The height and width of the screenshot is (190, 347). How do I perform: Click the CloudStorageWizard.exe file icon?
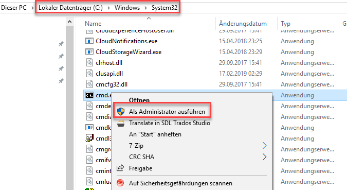click(89, 52)
